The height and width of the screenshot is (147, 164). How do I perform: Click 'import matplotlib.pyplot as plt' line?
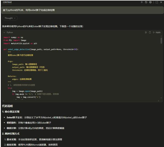point(20,43)
